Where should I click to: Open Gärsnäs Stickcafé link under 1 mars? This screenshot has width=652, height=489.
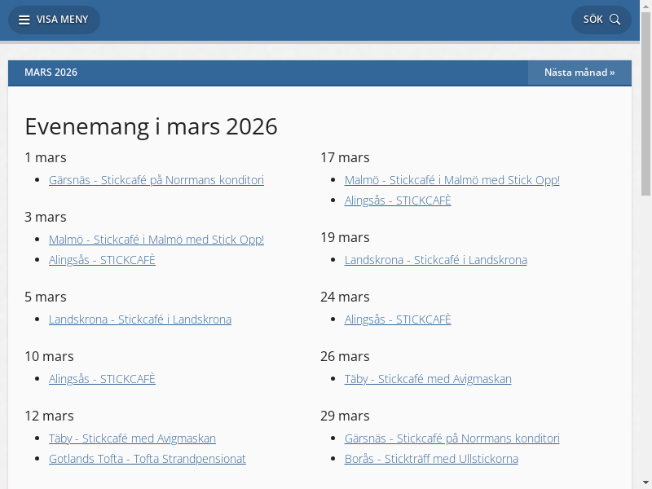click(x=156, y=180)
